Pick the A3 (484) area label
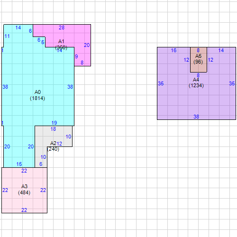The image size is (237, 237). click(x=24, y=190)
